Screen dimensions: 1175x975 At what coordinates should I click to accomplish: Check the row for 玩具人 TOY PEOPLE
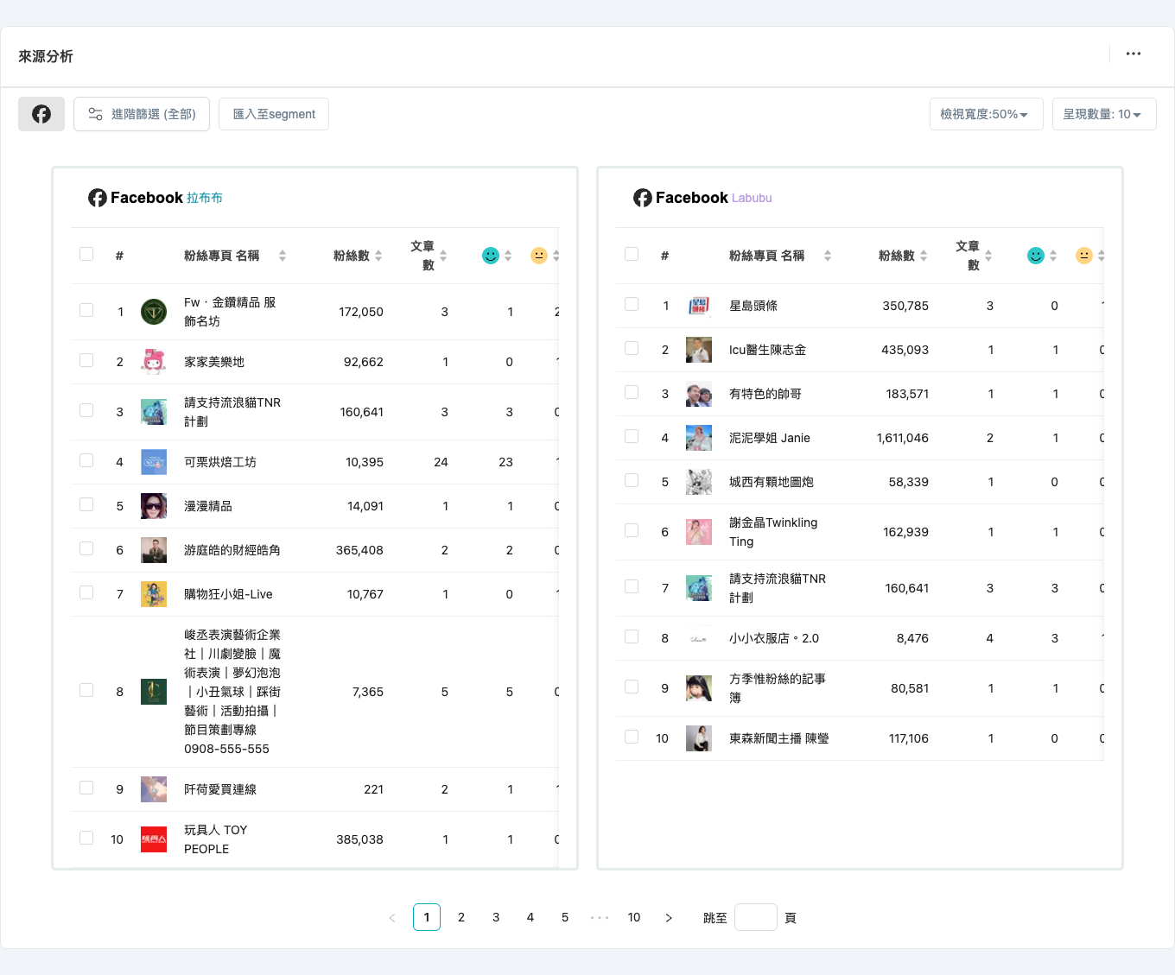pos(86,838)
